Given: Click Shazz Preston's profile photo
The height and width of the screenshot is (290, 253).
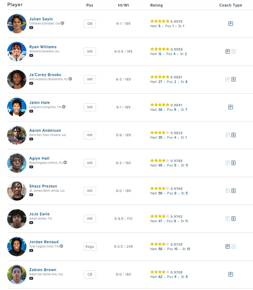Looking at the screenshot, I should tap(17, 191).
